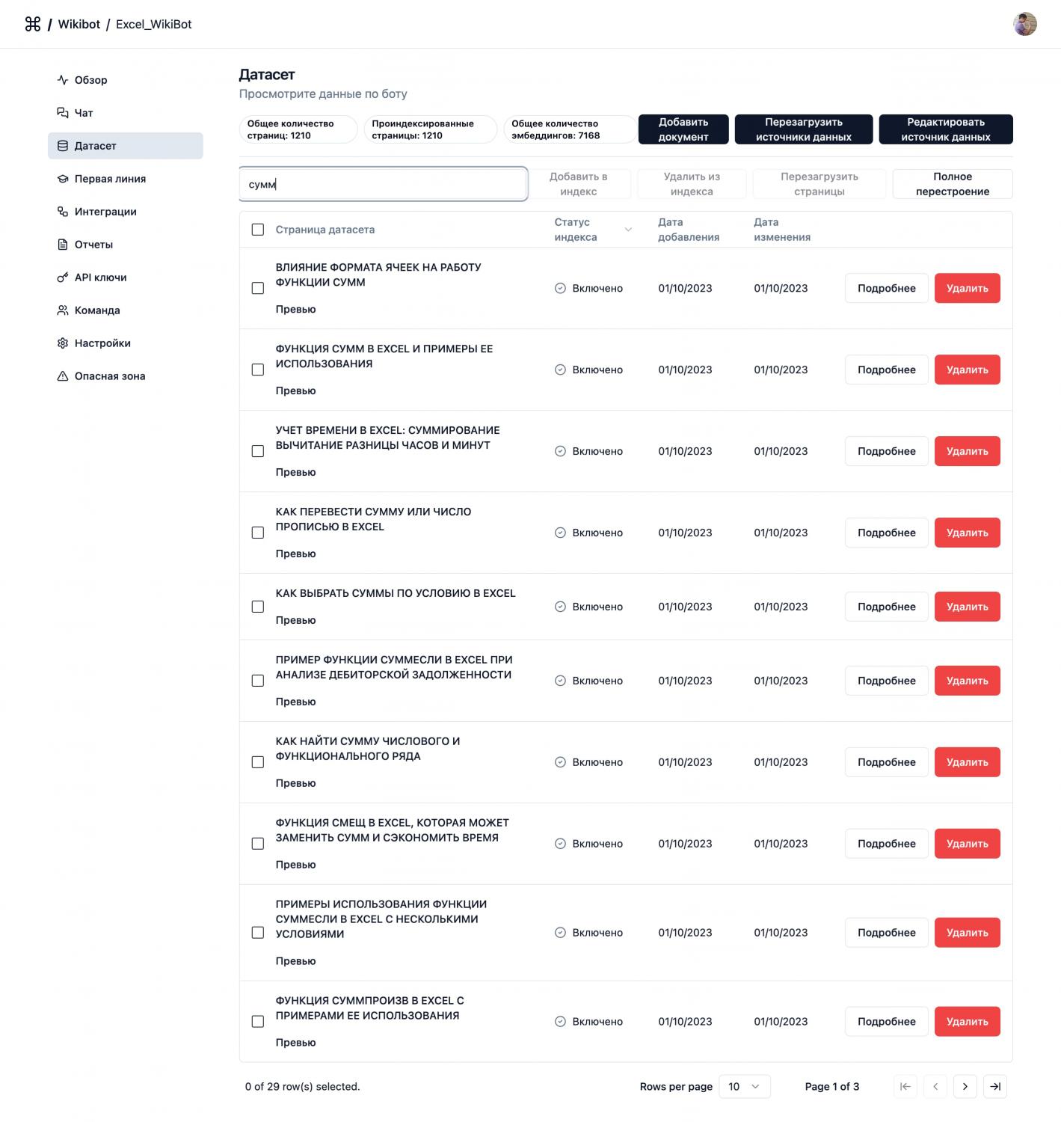Jump to last page with arrow icon

click(x=995, y=1086)
